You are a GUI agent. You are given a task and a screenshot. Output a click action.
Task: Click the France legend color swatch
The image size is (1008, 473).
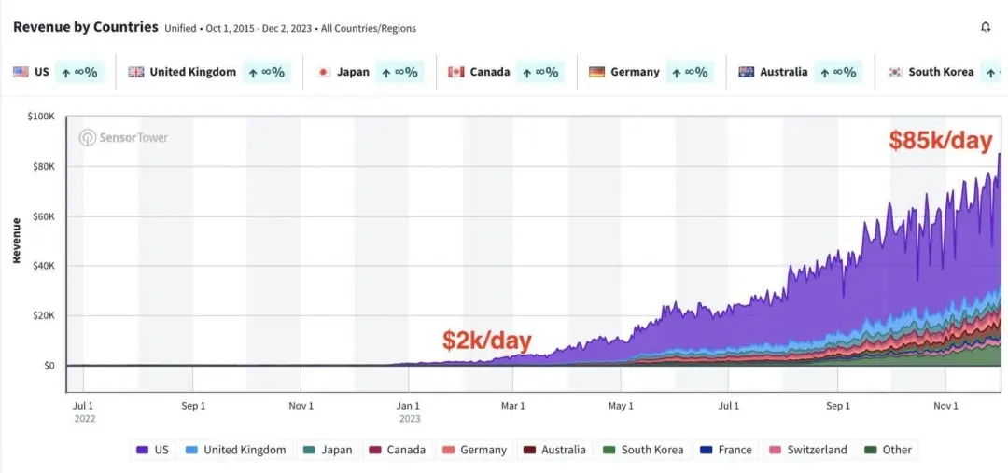point(707,450)
